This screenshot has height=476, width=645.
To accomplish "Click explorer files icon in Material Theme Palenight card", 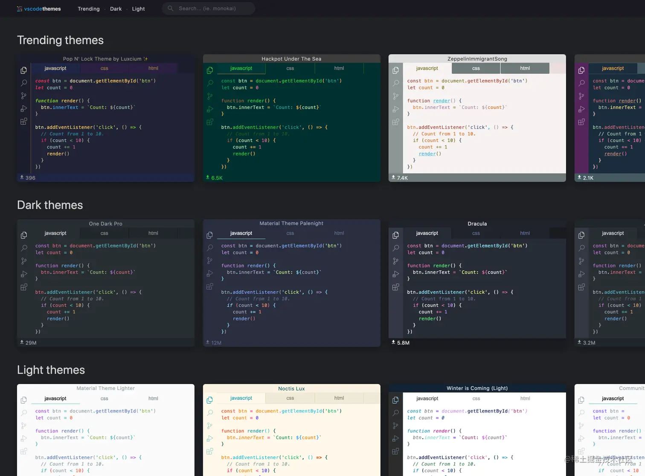I will [210, 235].
